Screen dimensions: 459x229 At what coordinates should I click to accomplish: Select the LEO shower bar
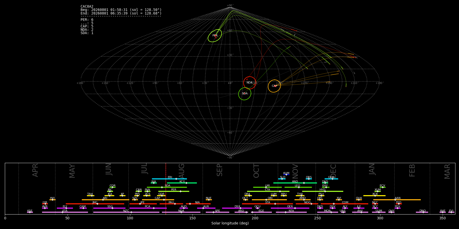coord(298,187)
